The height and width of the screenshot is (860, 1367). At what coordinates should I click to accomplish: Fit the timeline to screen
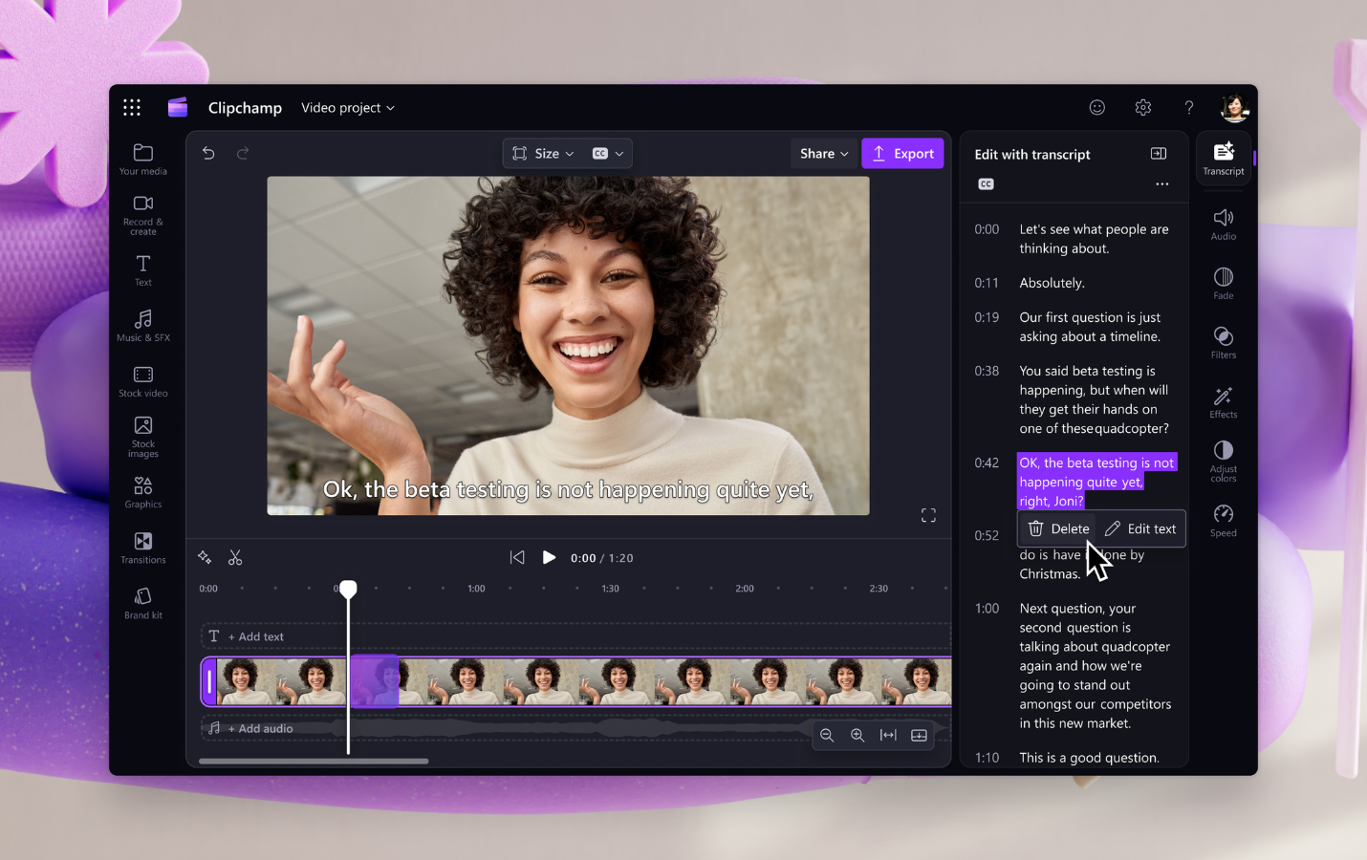pyautogui.click(x=888, y=735)
